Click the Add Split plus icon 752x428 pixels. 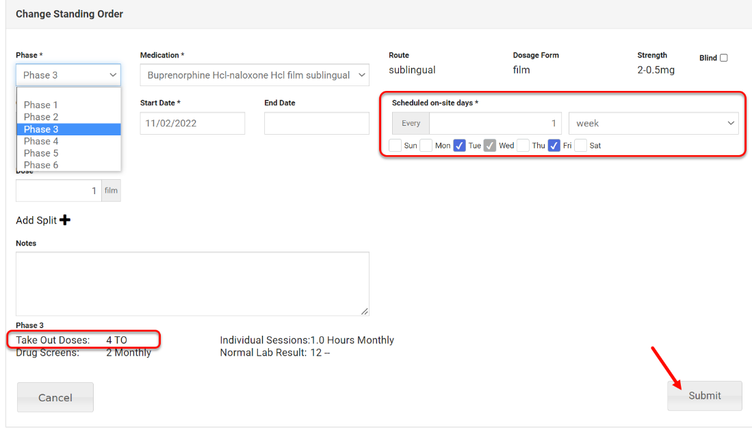pos(65,220)
